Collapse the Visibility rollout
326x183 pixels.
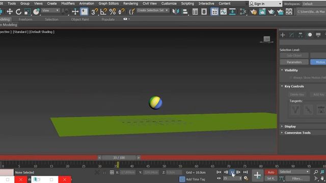tap(291, 70)
